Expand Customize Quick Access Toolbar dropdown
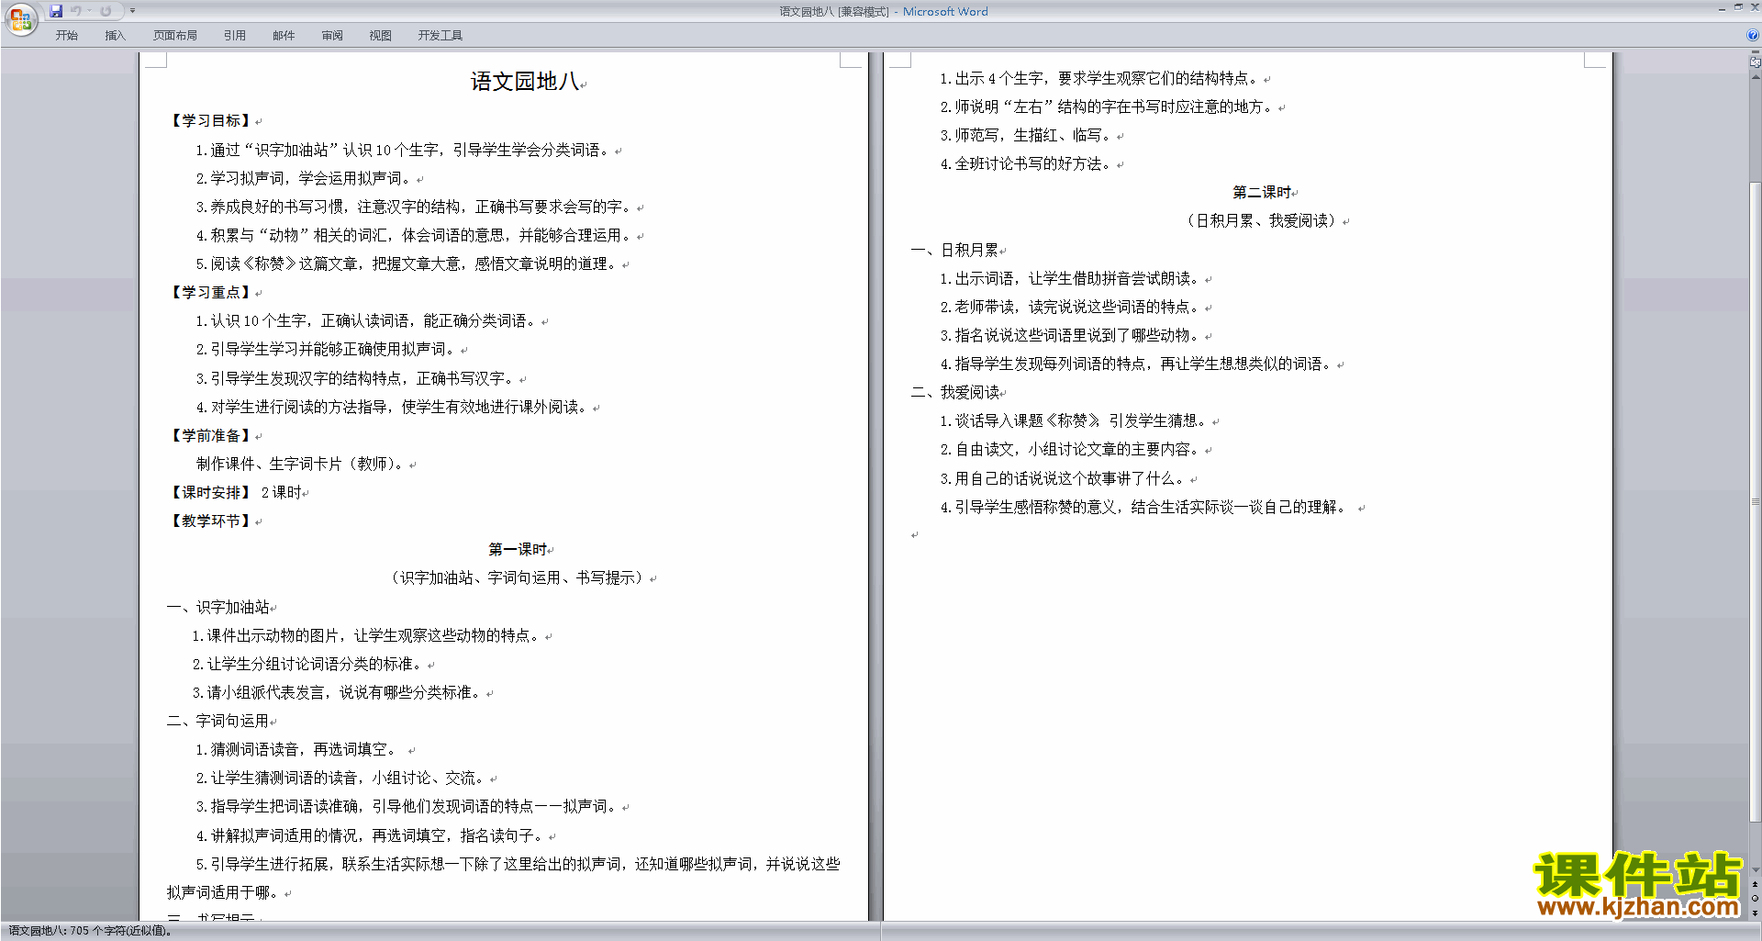1762x941 pixels. [132, 11]
